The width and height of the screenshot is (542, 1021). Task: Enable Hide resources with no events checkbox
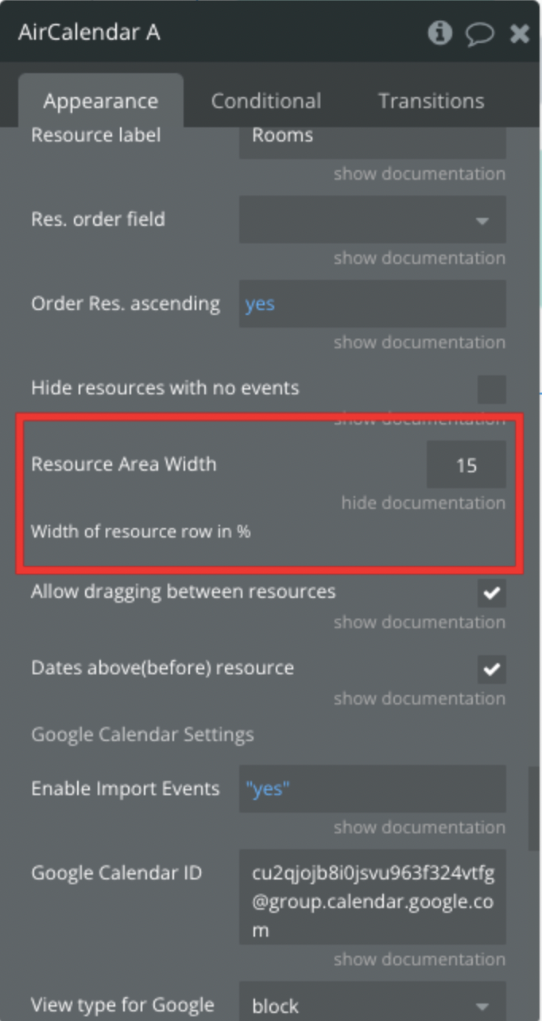point(492,390)
